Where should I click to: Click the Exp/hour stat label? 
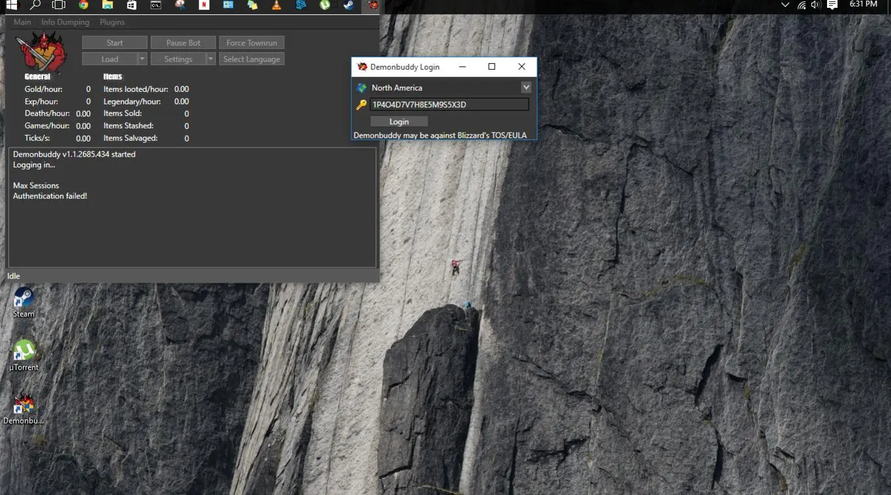tap(41, 101)
